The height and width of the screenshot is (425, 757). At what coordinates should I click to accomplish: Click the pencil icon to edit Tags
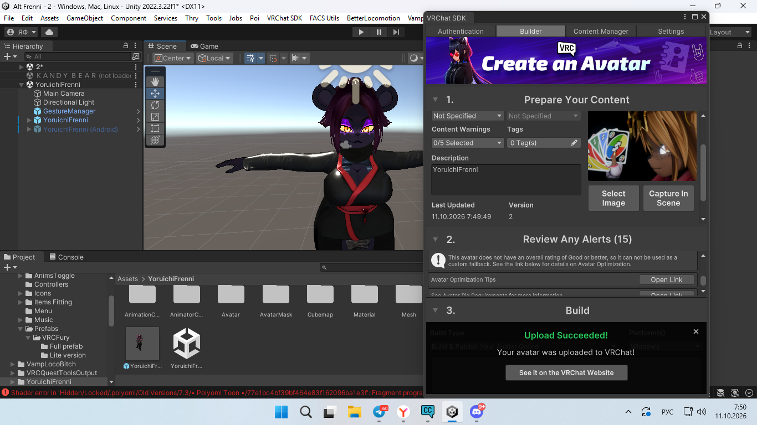pyautogui.click(x=574, y=143)
